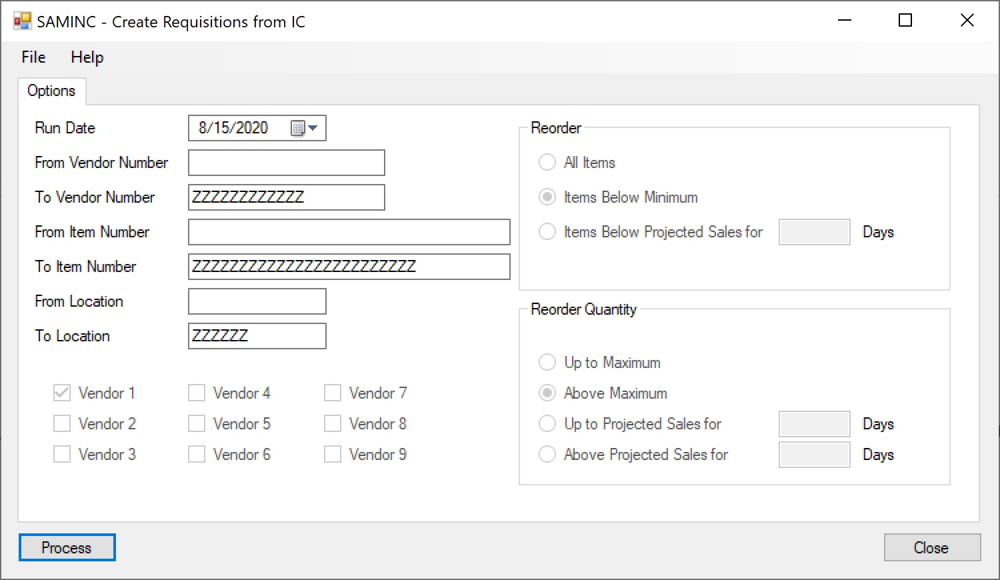
Task: Click the Close button at bottom right
Action: (x=932, y=547)
